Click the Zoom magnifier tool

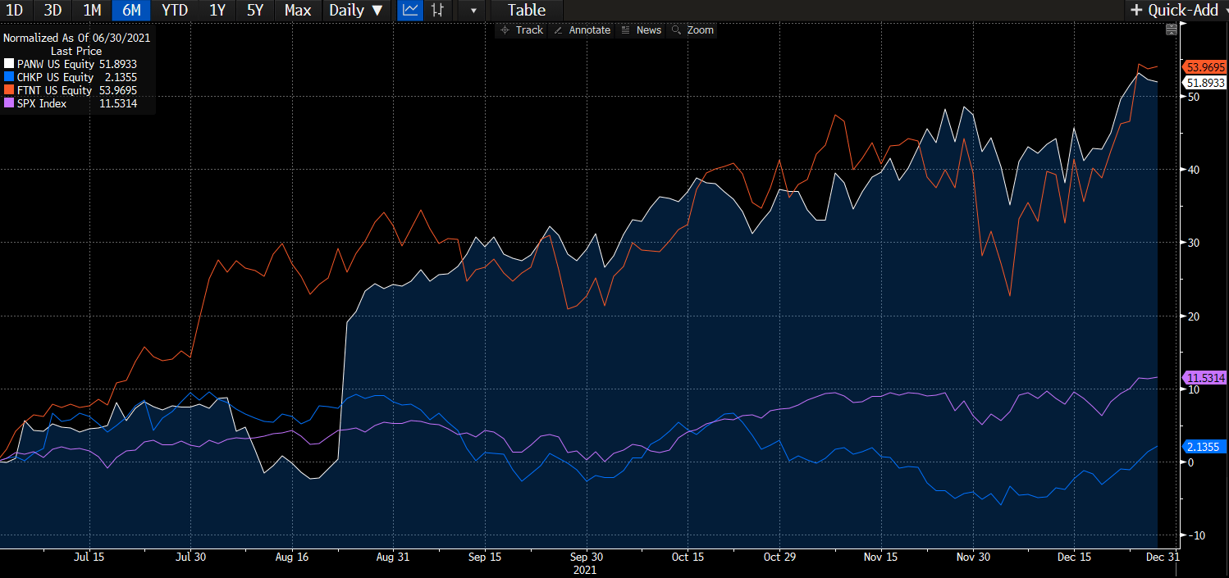(693, 30)
